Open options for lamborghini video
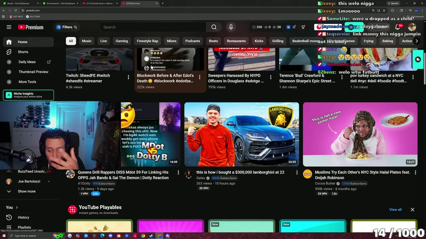This screenshot has width=426, height=239. pos(297,173)
